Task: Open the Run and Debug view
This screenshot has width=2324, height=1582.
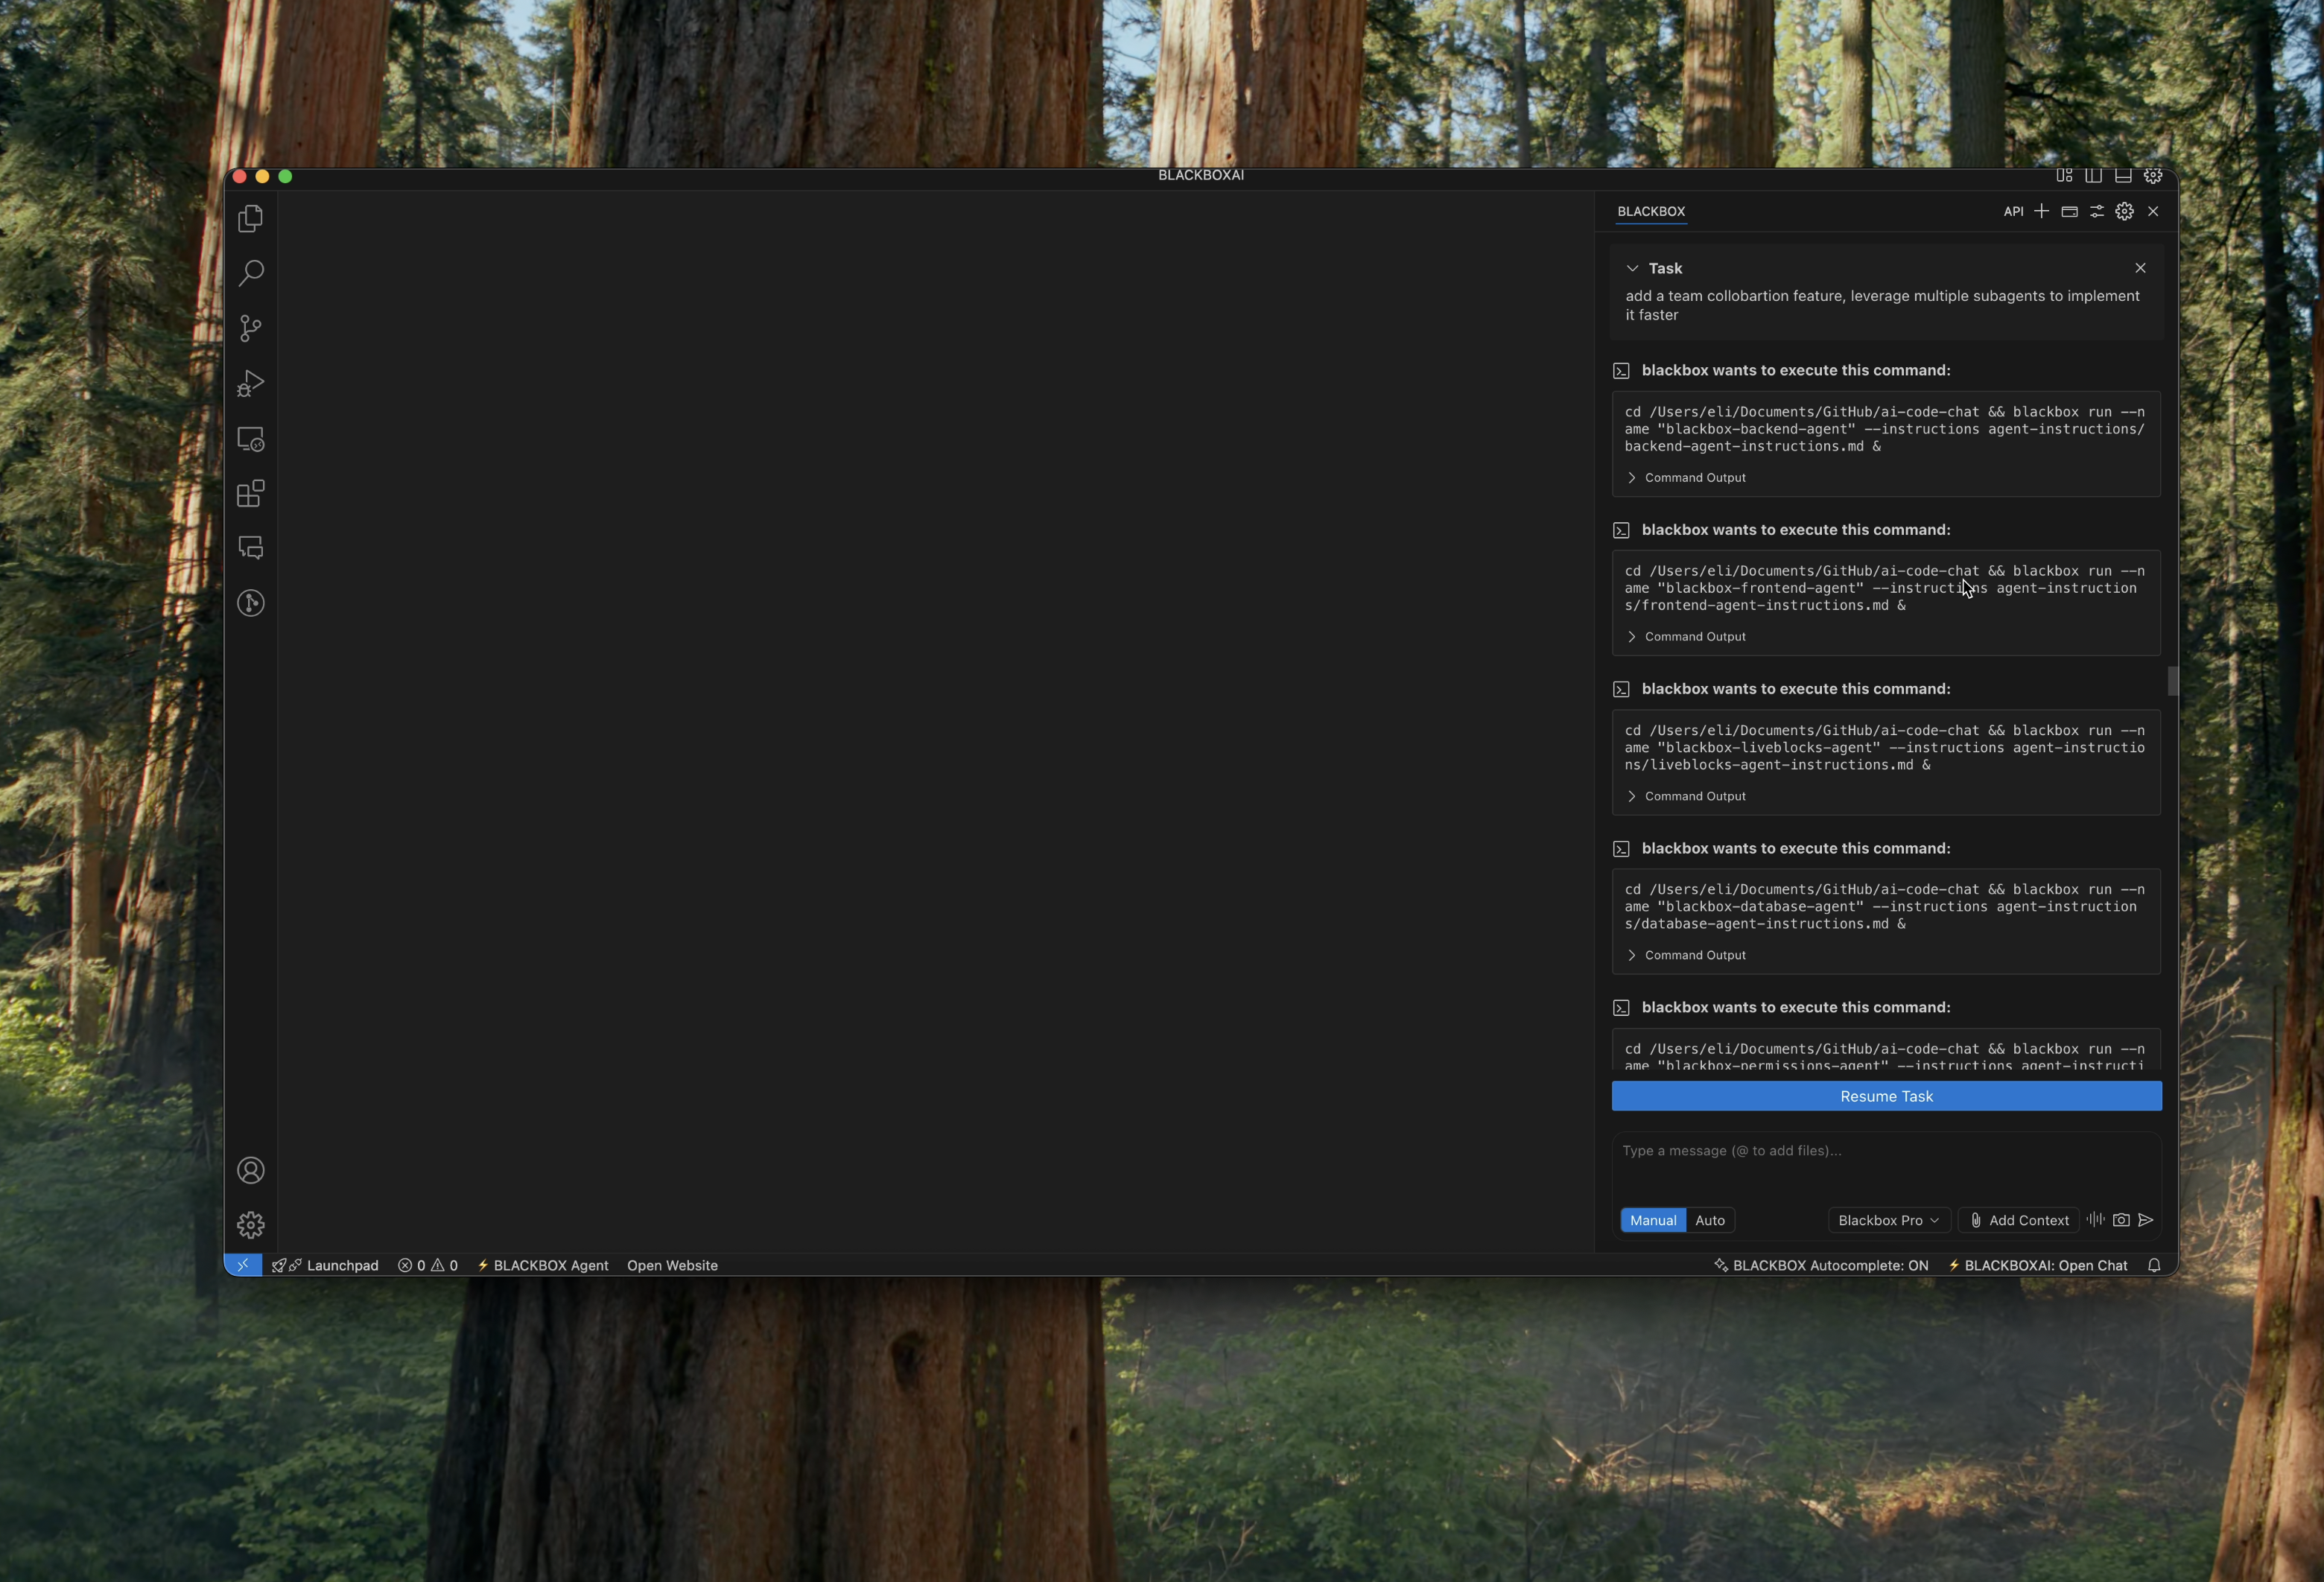Action: click(250, 384)
